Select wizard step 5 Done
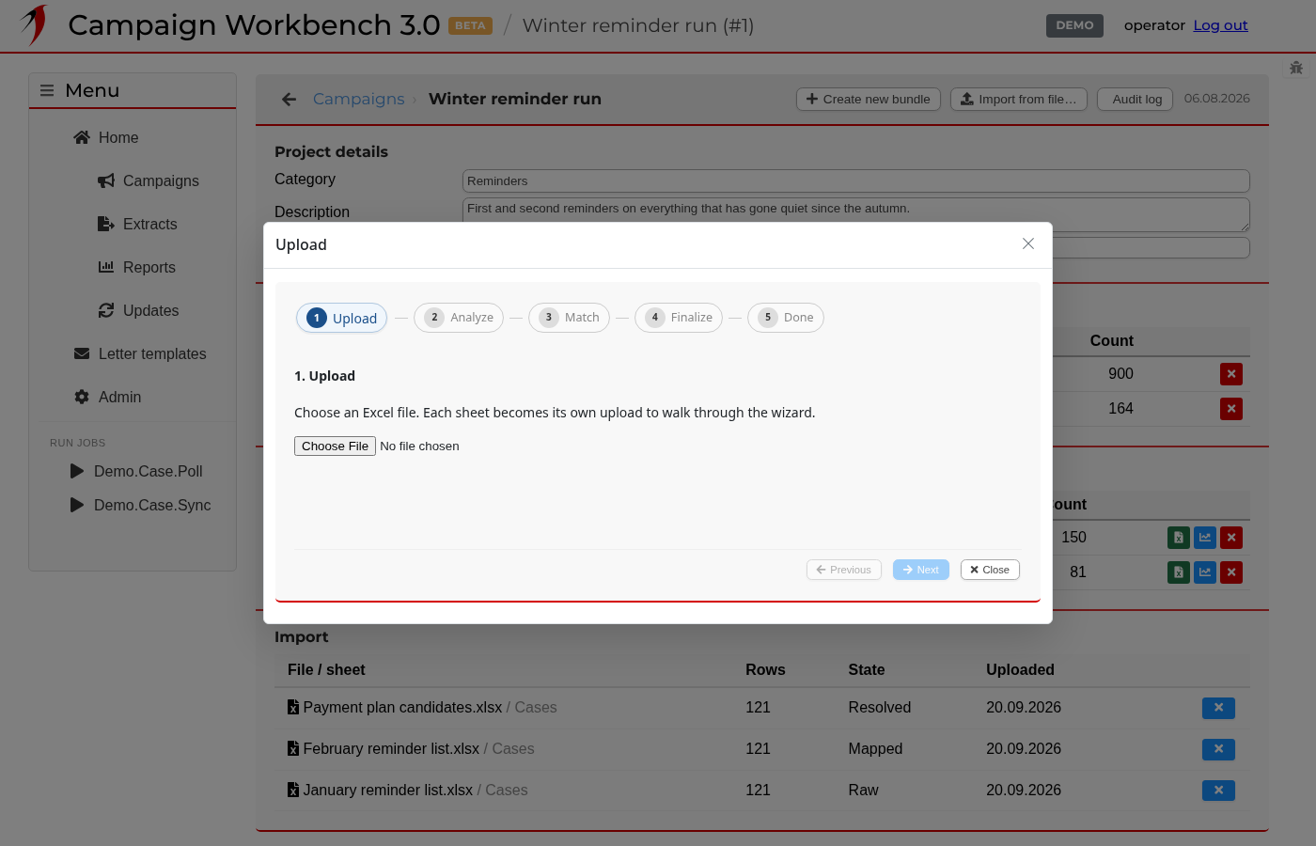 (x=786, y=318)
